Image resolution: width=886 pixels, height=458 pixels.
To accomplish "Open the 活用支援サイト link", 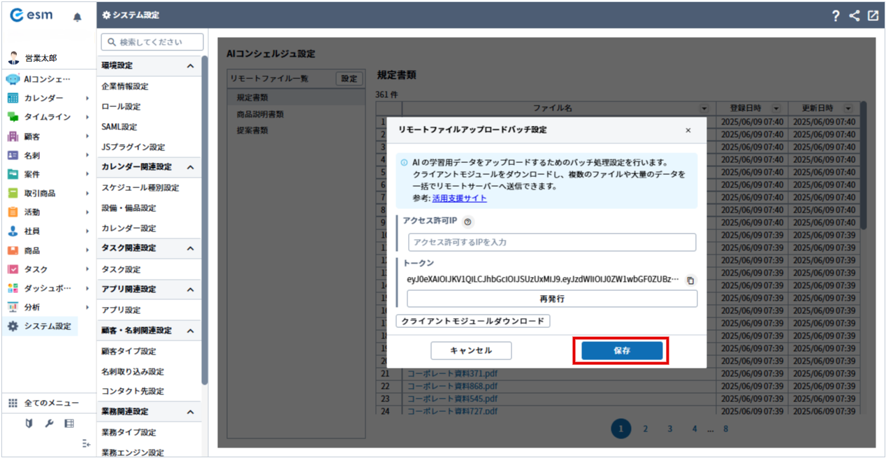I will (x=459, y=198).
